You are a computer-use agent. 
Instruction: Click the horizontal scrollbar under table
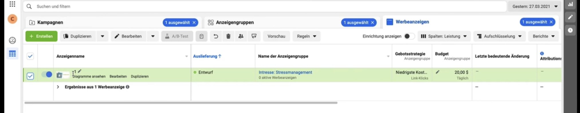[181, 103]
